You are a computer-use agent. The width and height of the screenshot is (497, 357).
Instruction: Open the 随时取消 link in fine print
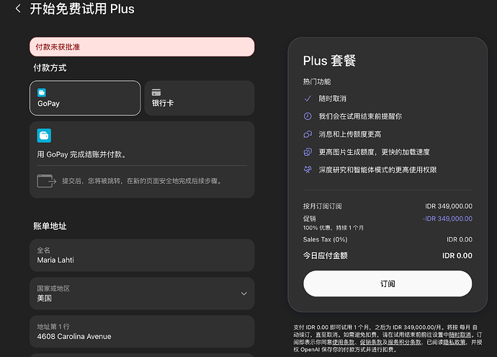click(460, 335)
